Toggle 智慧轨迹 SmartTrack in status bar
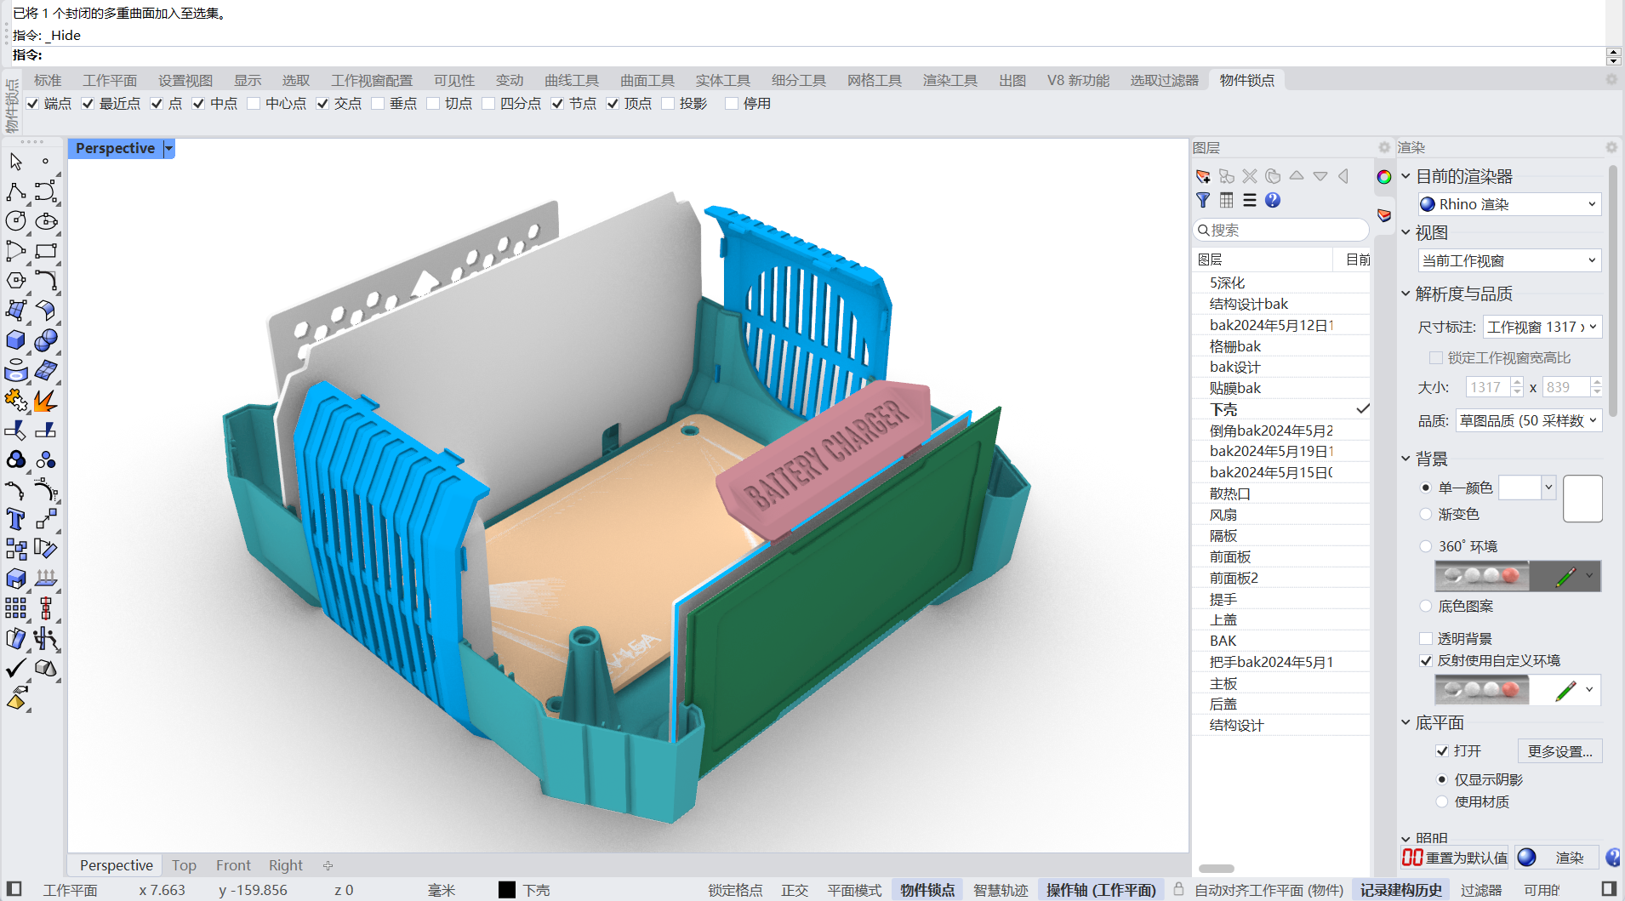This screenshot has width=1625, height=901. (1001, 890)
